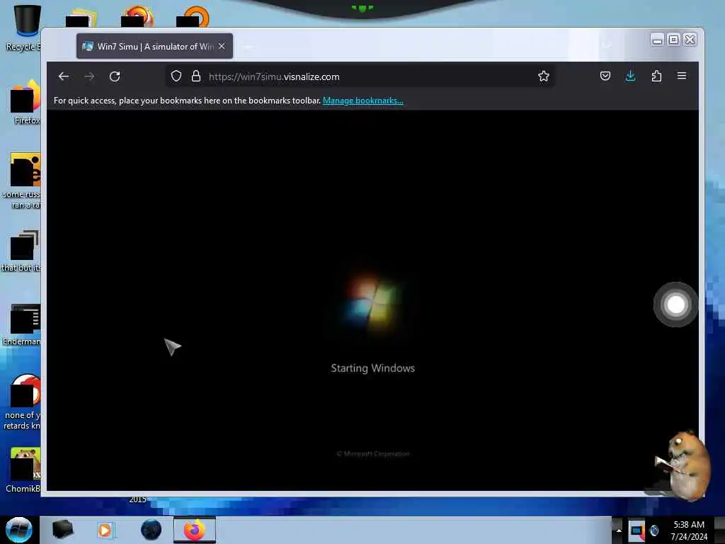This screenshot has height=544, width=725.
Task: Reload the Win7 Simu page
Action: pos(115,76)
